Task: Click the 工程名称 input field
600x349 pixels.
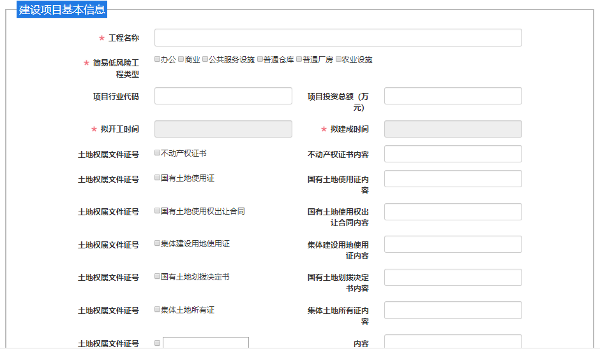Action: [338, 38]
